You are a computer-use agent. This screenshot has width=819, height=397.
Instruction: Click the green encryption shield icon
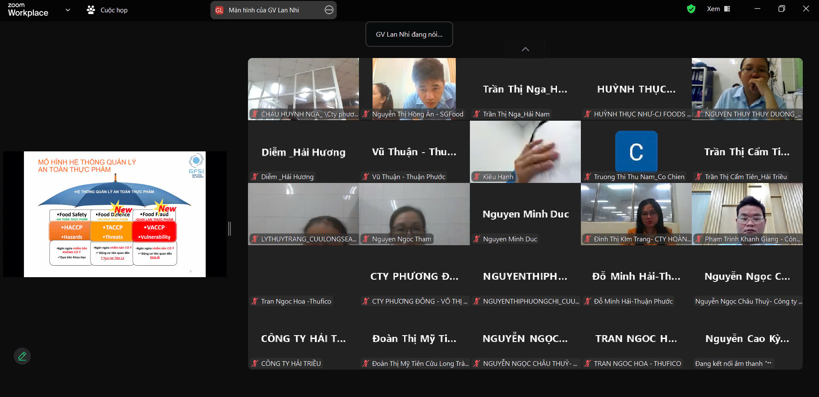coord(691,9)
